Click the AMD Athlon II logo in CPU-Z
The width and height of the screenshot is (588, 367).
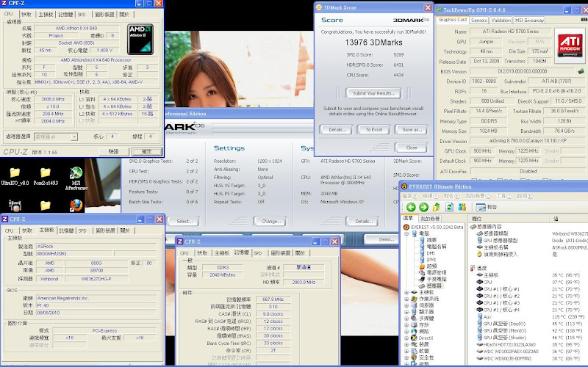click(x=140, y=40)
